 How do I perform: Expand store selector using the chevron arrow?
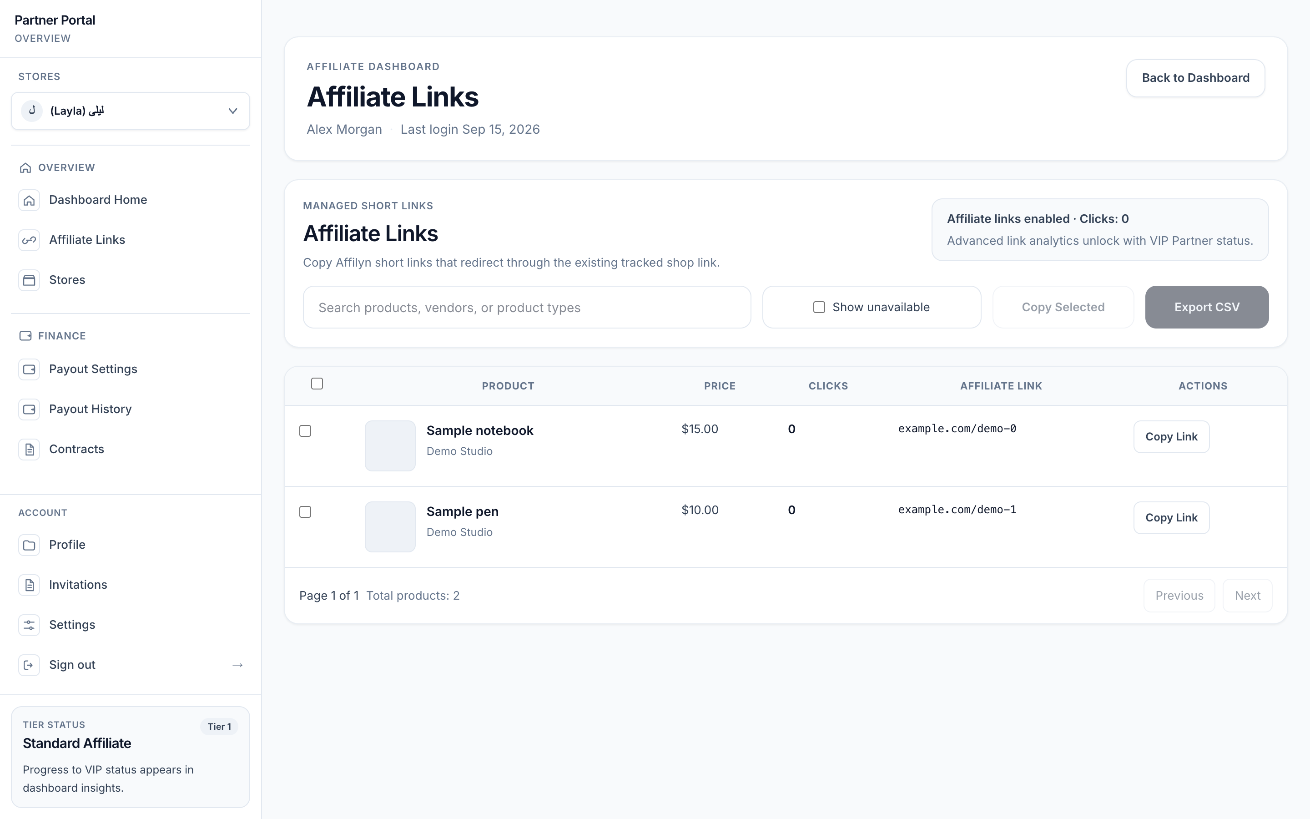click(233, 111)
